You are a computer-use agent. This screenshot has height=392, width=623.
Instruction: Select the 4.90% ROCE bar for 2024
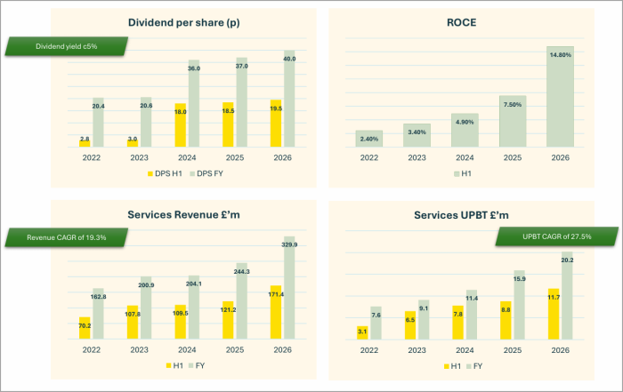point(465,131)
